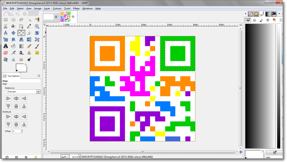Show more dock tabs with right arrow
The image size is (287, 163).
click(x=279, y=14)
